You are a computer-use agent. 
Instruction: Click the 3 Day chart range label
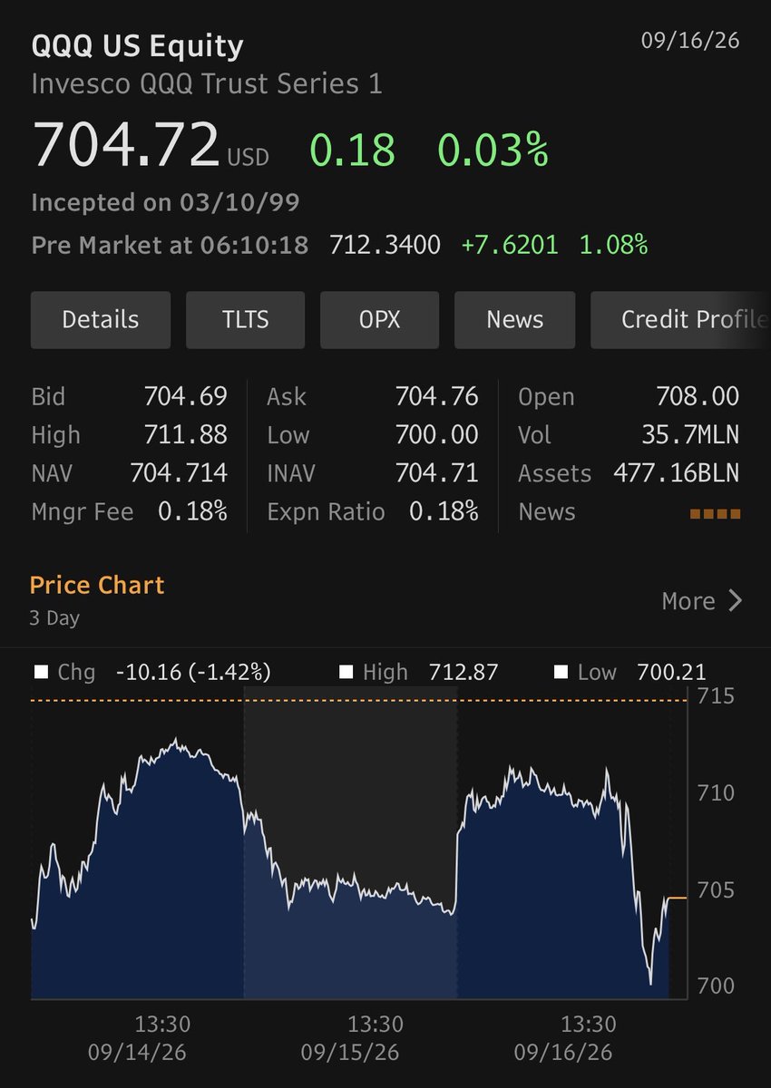(54, 618)
